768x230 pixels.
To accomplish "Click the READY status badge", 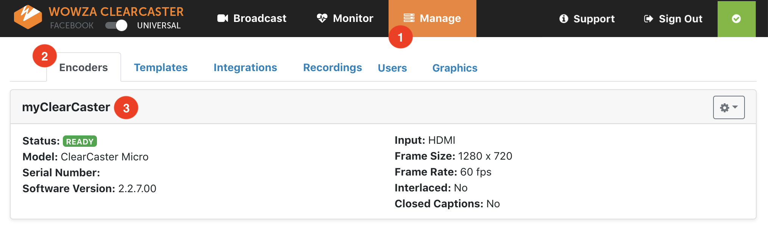I will tap(80, 141).
